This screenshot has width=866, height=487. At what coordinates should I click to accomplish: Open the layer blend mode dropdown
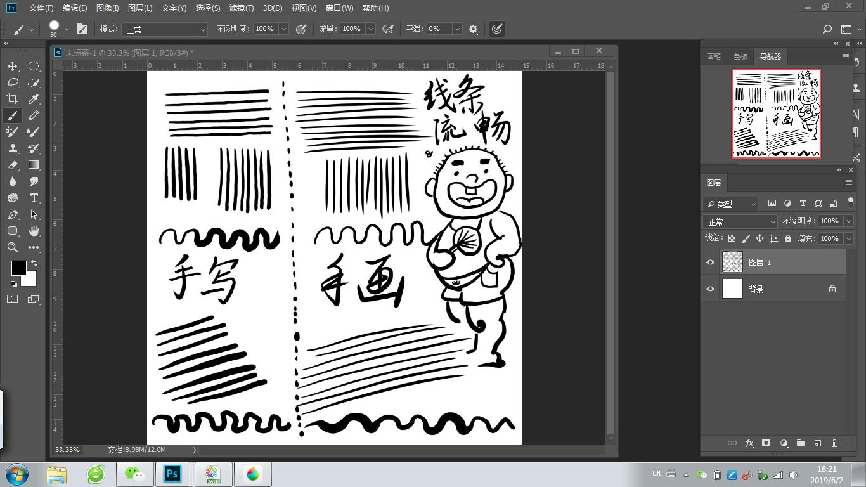pos(740,221)
